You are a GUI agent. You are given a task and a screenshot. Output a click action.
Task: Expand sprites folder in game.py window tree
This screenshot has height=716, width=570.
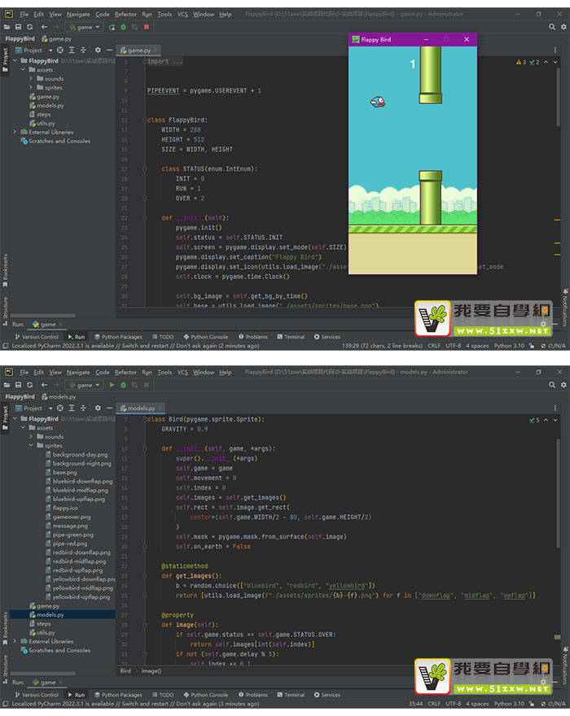(31, 87)
